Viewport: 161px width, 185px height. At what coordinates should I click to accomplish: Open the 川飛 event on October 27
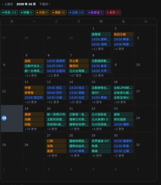point(56,141)
